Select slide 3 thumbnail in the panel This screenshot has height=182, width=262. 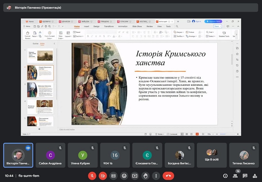click(40, 90)
